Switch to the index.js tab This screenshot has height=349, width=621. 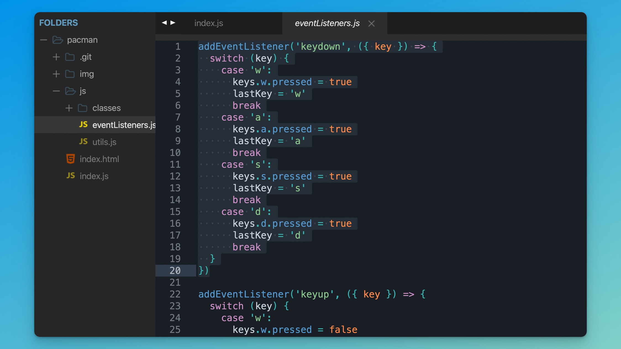click(209, 23)
